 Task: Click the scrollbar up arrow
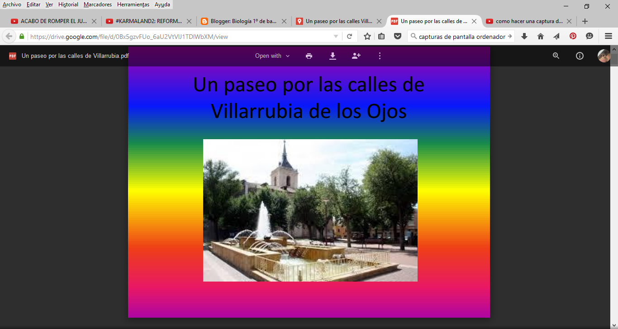tap(614, 48)
